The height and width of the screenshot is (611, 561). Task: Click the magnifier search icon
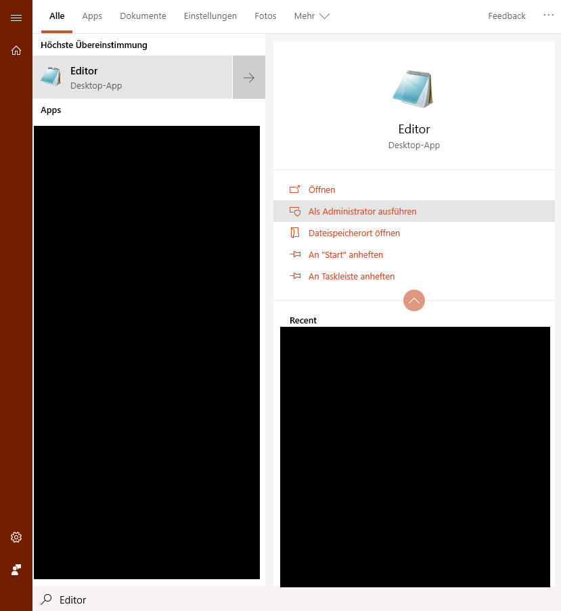tap(47, 599)
